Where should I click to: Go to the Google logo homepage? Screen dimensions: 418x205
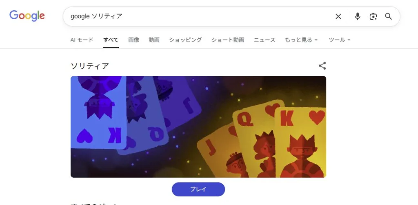(27, 16)
